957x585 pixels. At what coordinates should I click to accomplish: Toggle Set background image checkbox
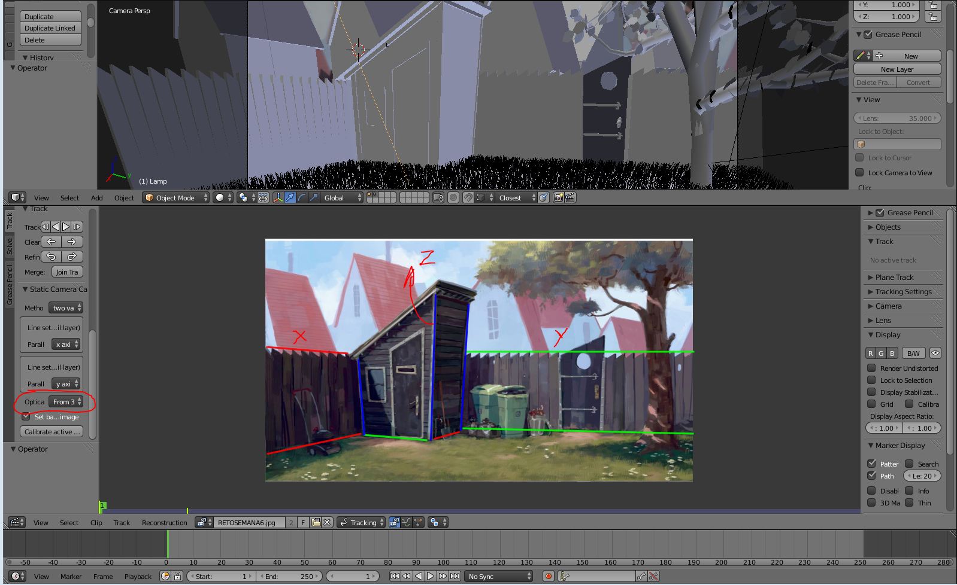tap(26, 416)
